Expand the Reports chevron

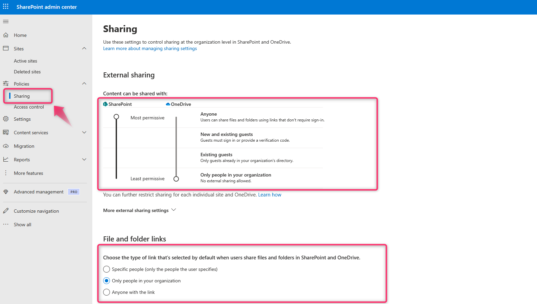pos(84,159)
